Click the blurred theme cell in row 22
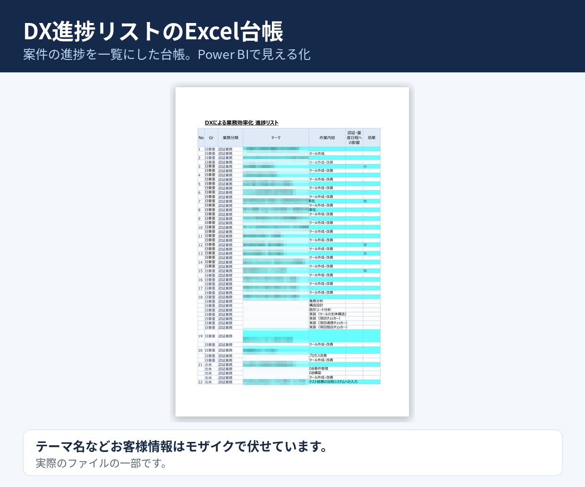 tap(276, 382)
